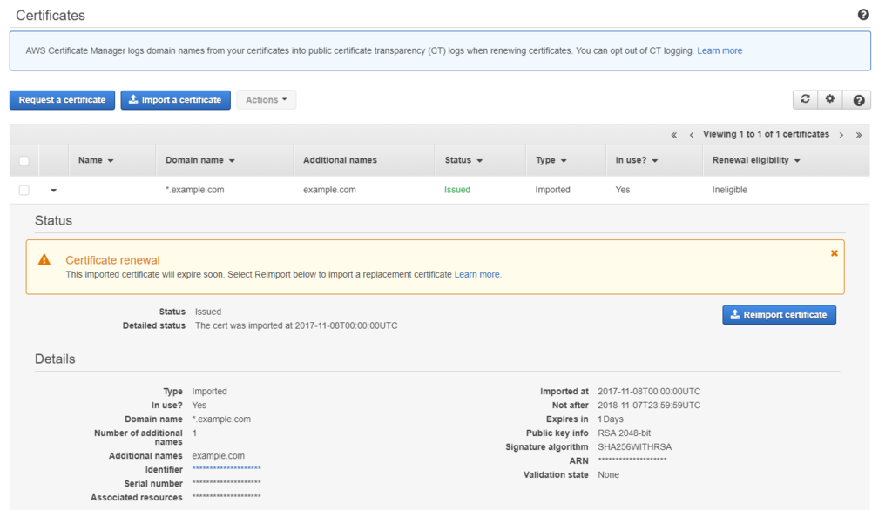Click Import a certificate button

coord(175,99)
